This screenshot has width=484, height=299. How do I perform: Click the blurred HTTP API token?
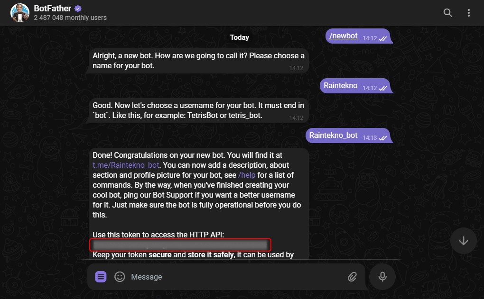point(180,245)
